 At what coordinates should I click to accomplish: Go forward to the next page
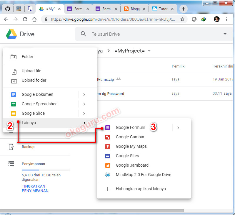pyautogui.click(x=16, y=19)
